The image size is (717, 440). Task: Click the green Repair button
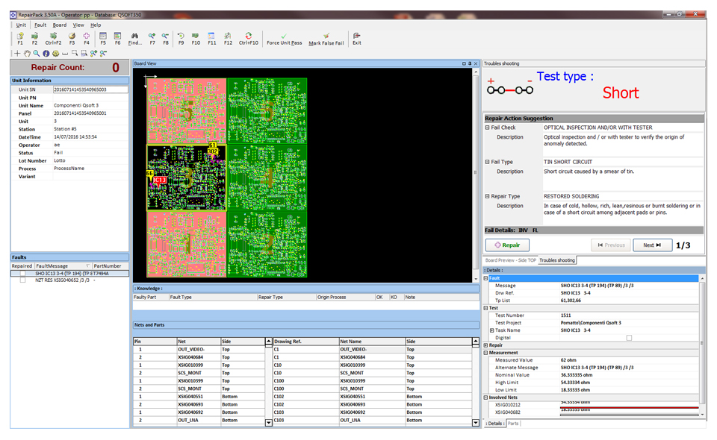point(507,245)
